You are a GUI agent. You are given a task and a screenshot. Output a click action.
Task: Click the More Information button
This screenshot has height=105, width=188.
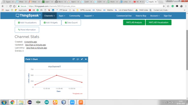[27, 30]
